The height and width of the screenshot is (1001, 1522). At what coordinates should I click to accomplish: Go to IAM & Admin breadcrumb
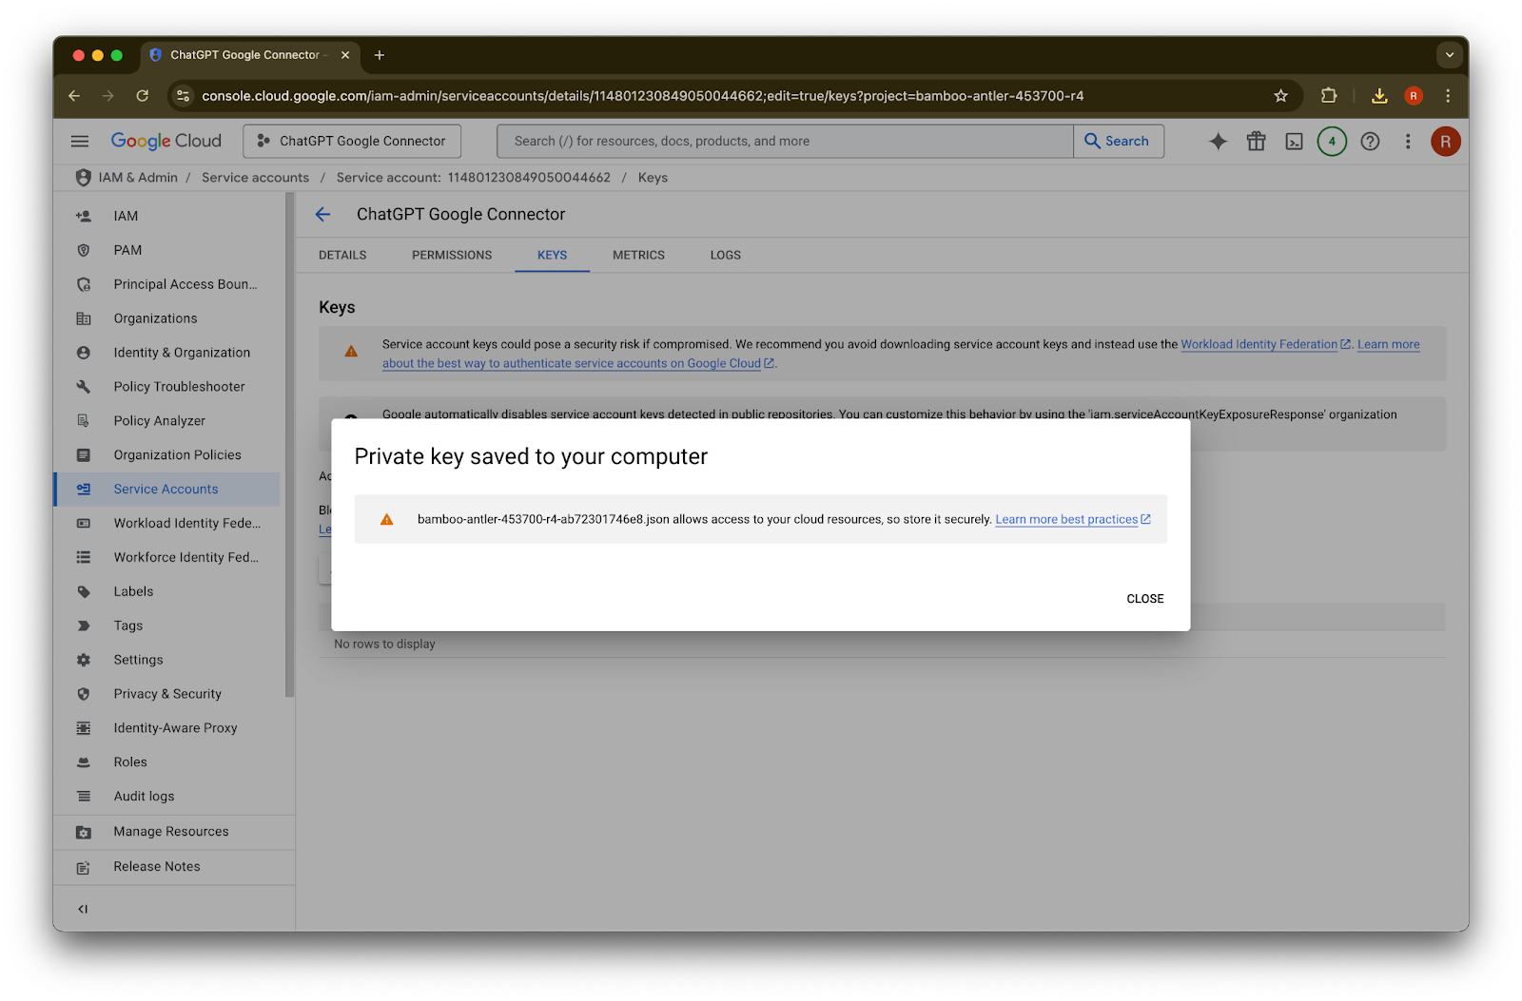138,178
